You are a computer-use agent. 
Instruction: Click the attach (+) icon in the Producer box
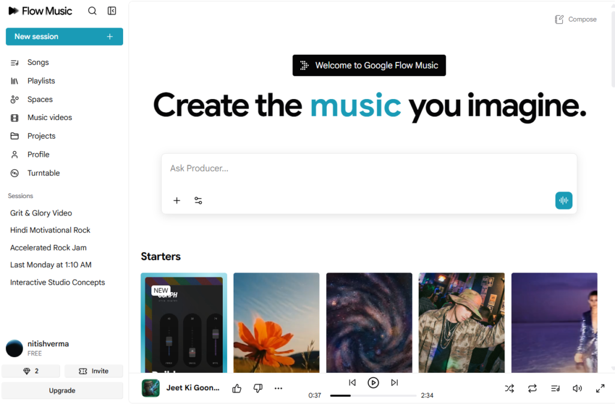pos(177,200)
